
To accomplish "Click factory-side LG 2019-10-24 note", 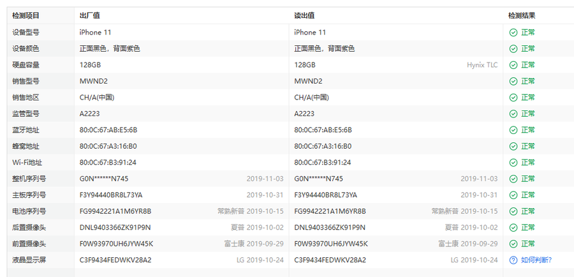I will [x=260, y=260].
